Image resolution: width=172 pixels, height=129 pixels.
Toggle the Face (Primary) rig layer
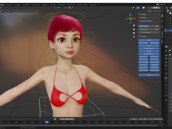coord(143,43)
